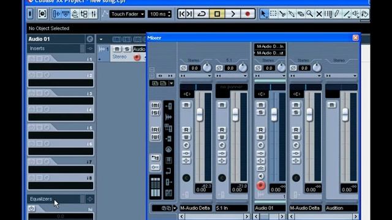Select the Mute X tool
This screenshot has width=392, height=220.
tap(319, 14)
